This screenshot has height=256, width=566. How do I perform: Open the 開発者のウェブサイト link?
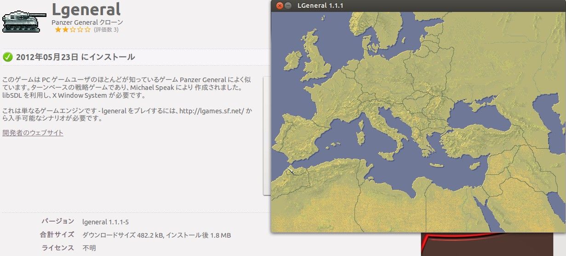tap(33, 133)
